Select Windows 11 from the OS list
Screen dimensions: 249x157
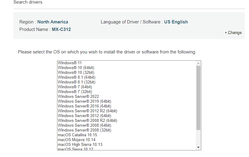pos(70,63)
